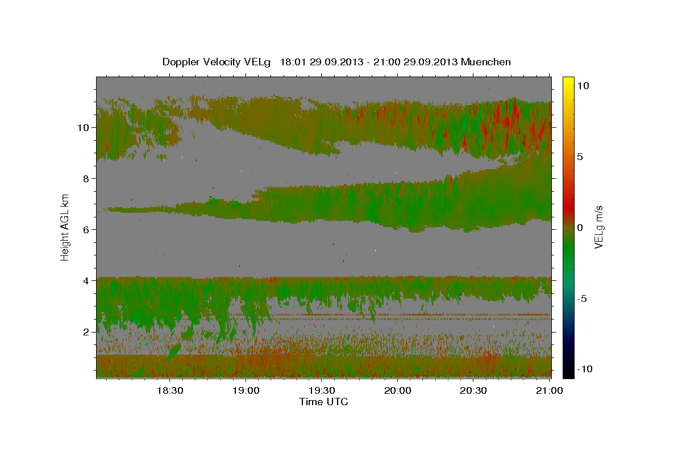Screen dimensions: 682x454
Task: Select the '18:30' time axis label
Action: [169, 391]
